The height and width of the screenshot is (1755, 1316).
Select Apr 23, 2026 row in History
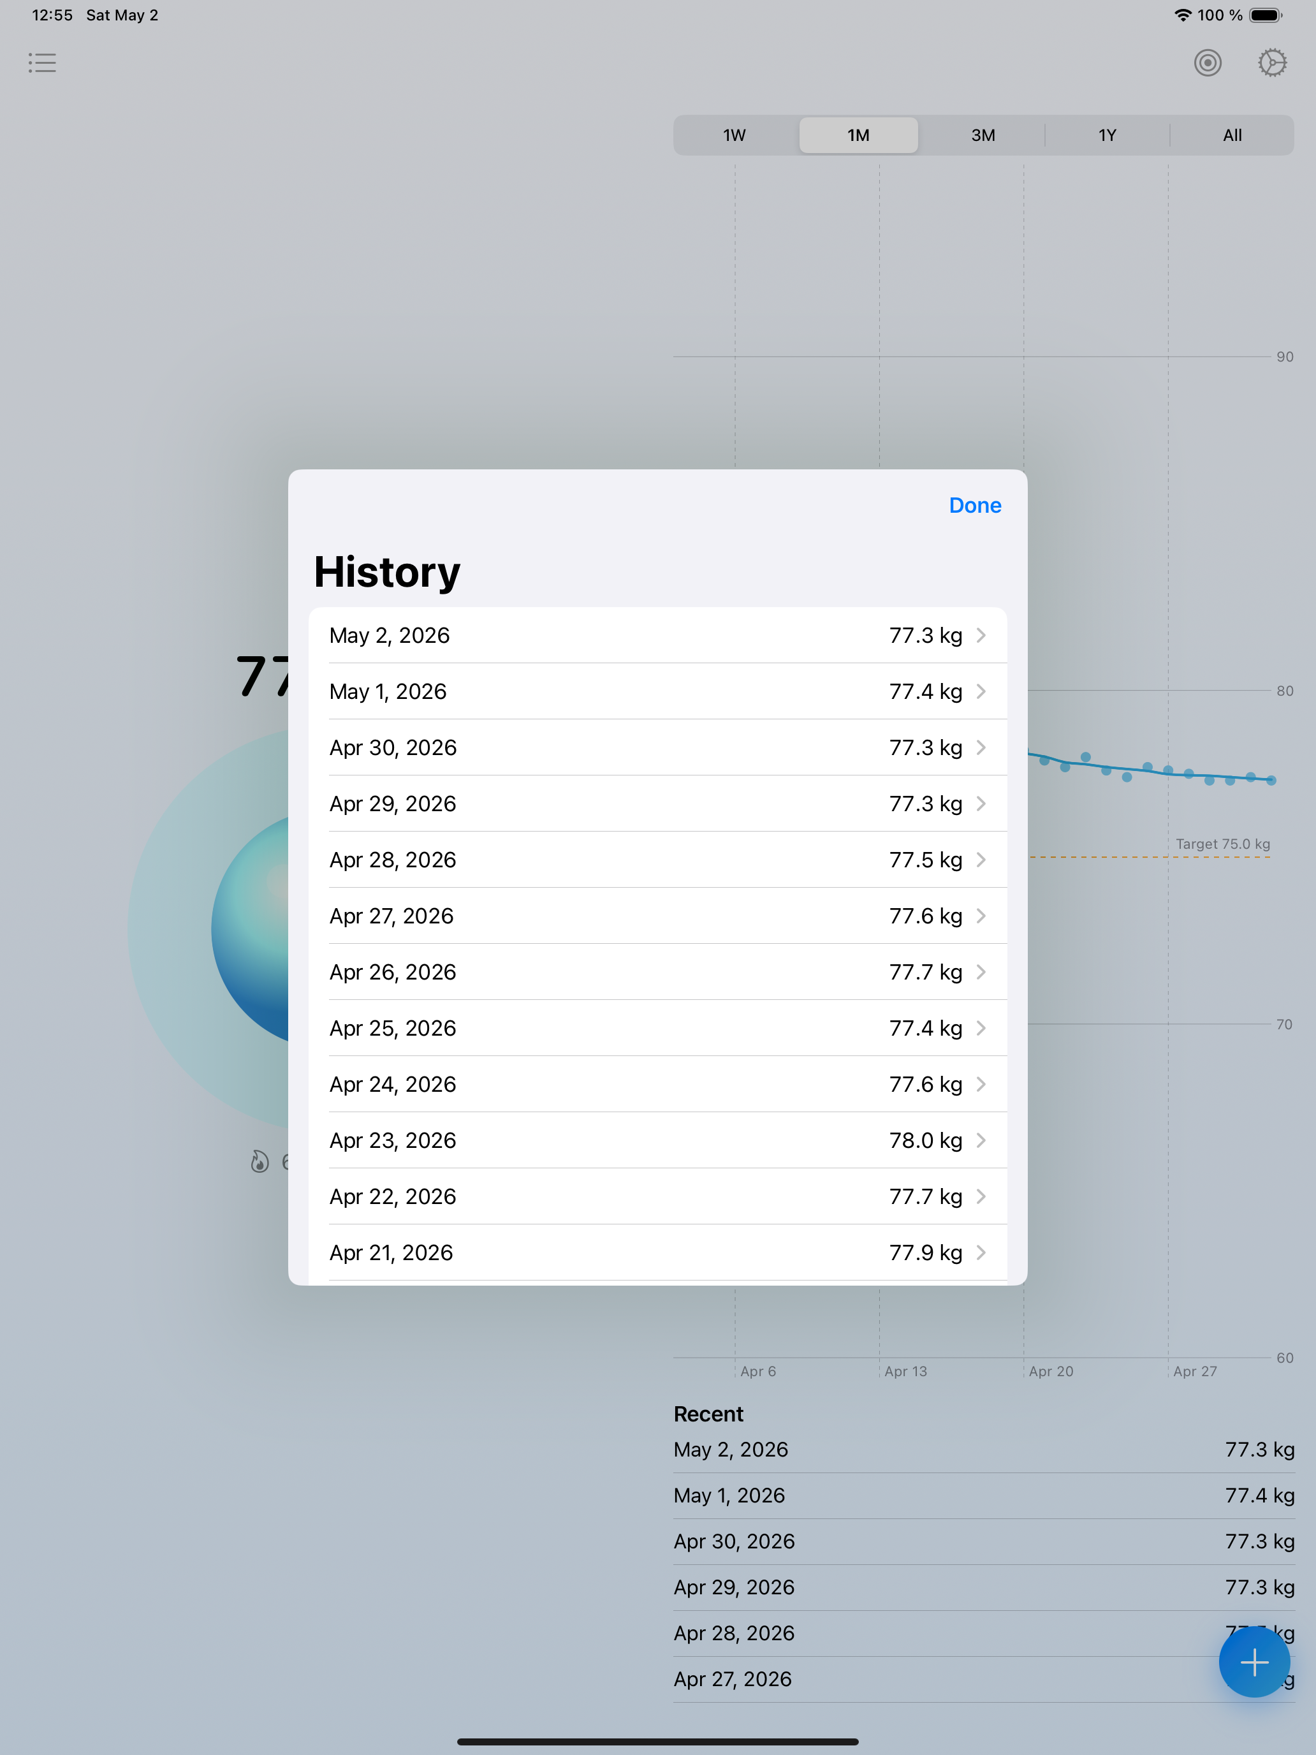[x=657, y=1140]
